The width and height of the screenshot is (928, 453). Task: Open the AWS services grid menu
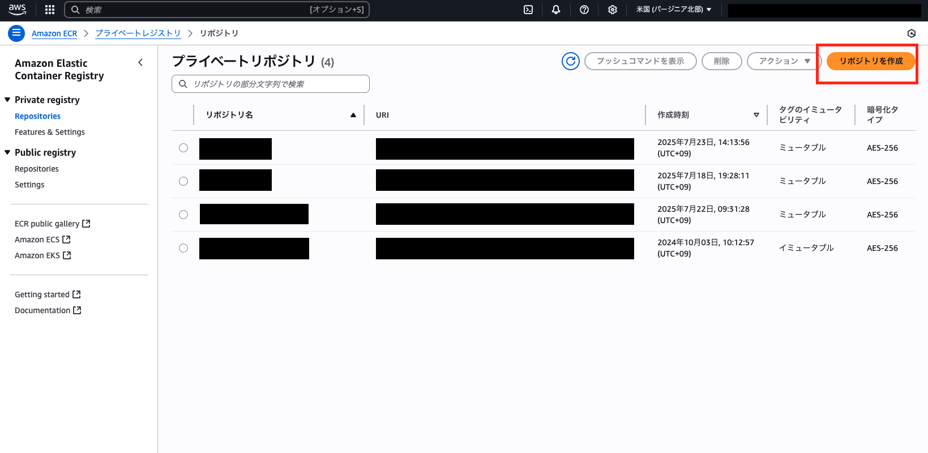(50, 10)
